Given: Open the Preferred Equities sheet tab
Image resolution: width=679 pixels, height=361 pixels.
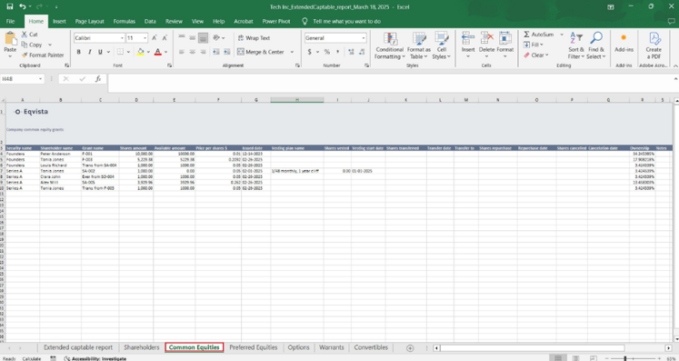Looking at the screenshot, I should click(254, 347).
